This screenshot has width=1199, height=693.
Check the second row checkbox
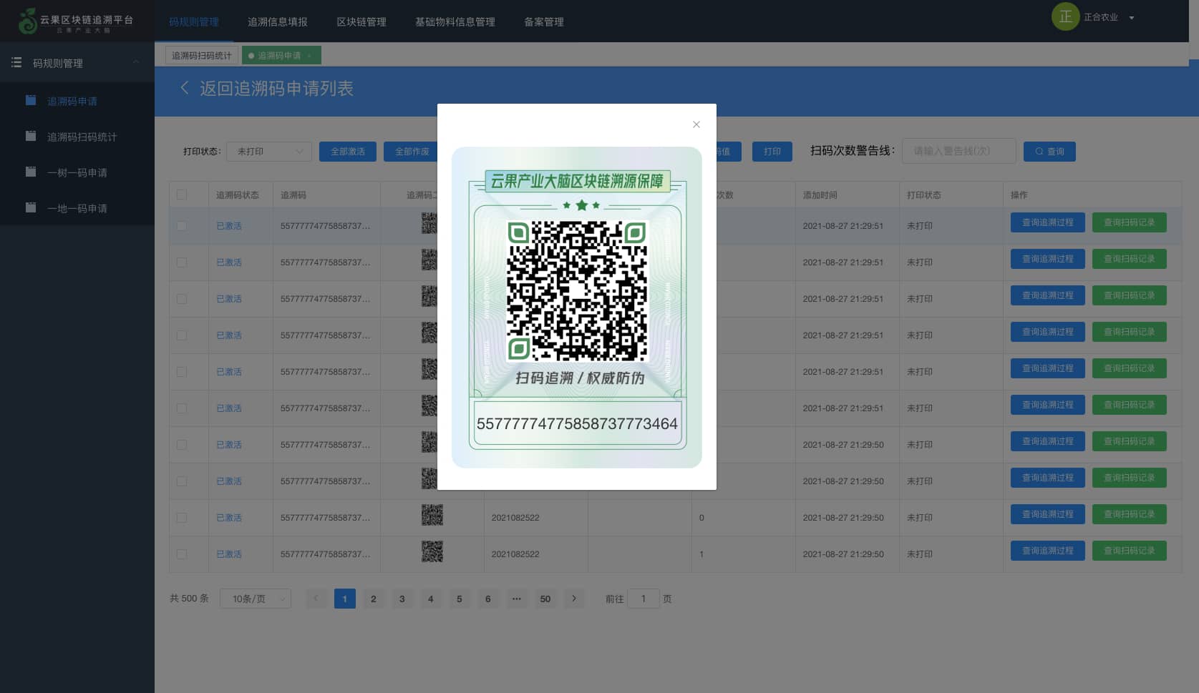point(182,262)
